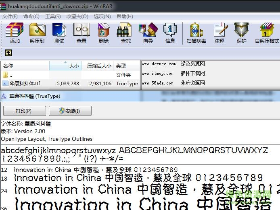Click the Test (测试) archive icon
The width and height of the screenshot is (280, 210).
(59, 30)
